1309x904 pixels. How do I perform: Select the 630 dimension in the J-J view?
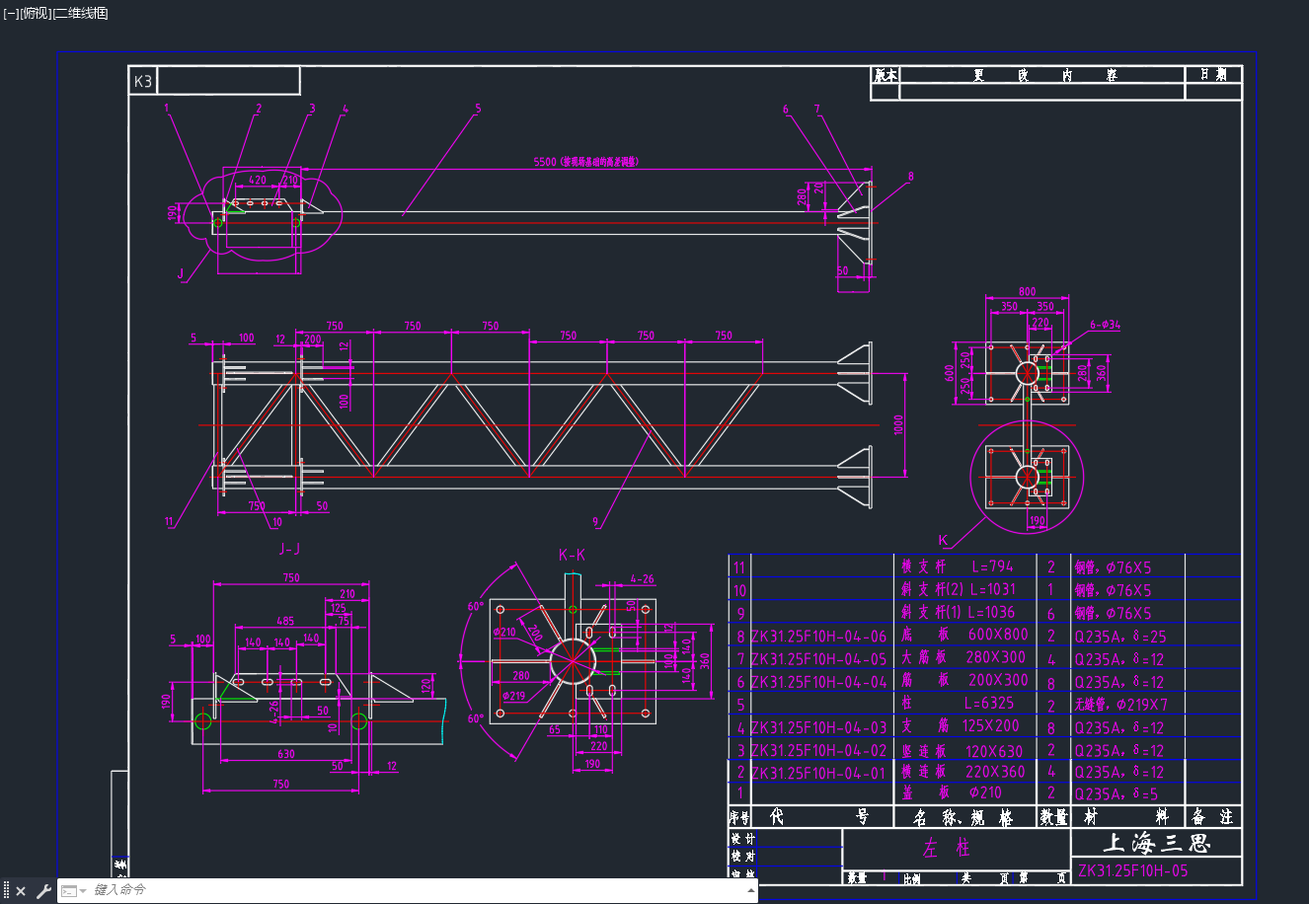tap(286, 754)
